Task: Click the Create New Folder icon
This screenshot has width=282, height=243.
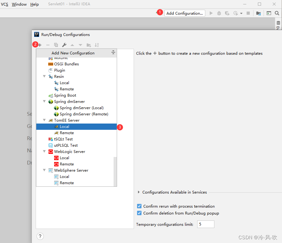Action: point(89,45)
